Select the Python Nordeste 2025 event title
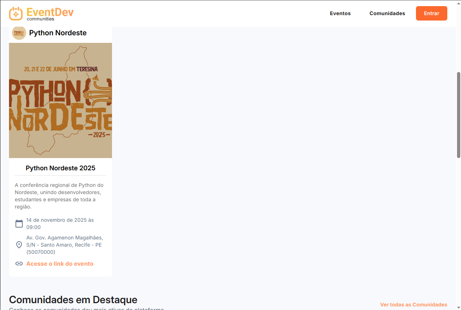 tap(61, 168)
